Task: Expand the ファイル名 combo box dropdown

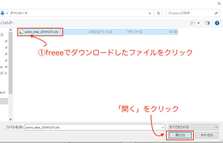Action: (163, 127)
